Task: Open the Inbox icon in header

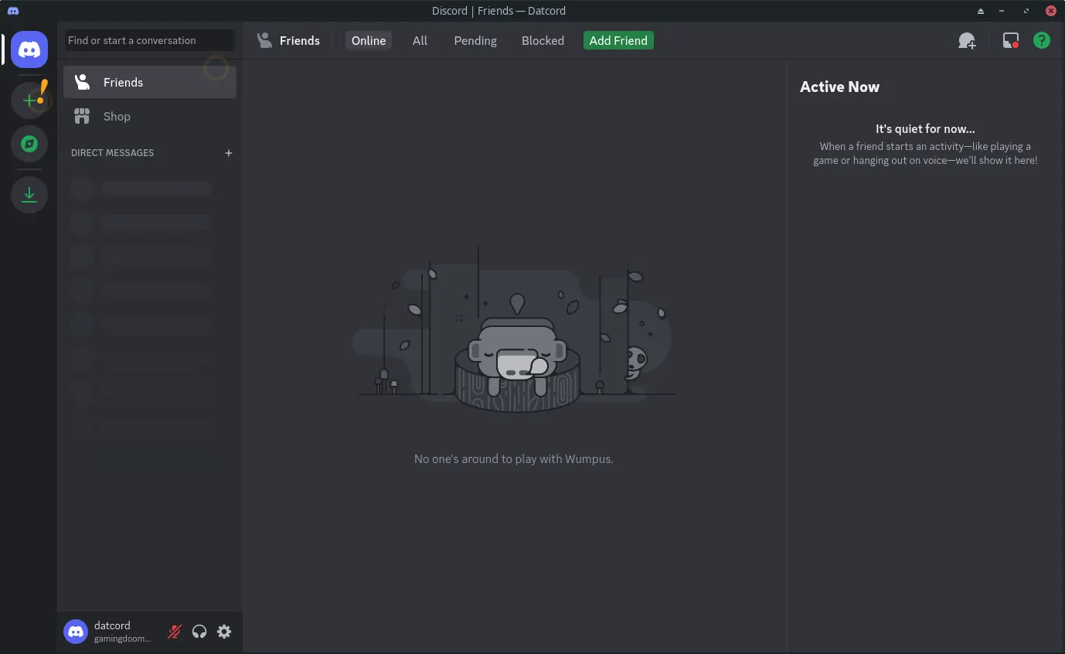Action: point(1010,41)
